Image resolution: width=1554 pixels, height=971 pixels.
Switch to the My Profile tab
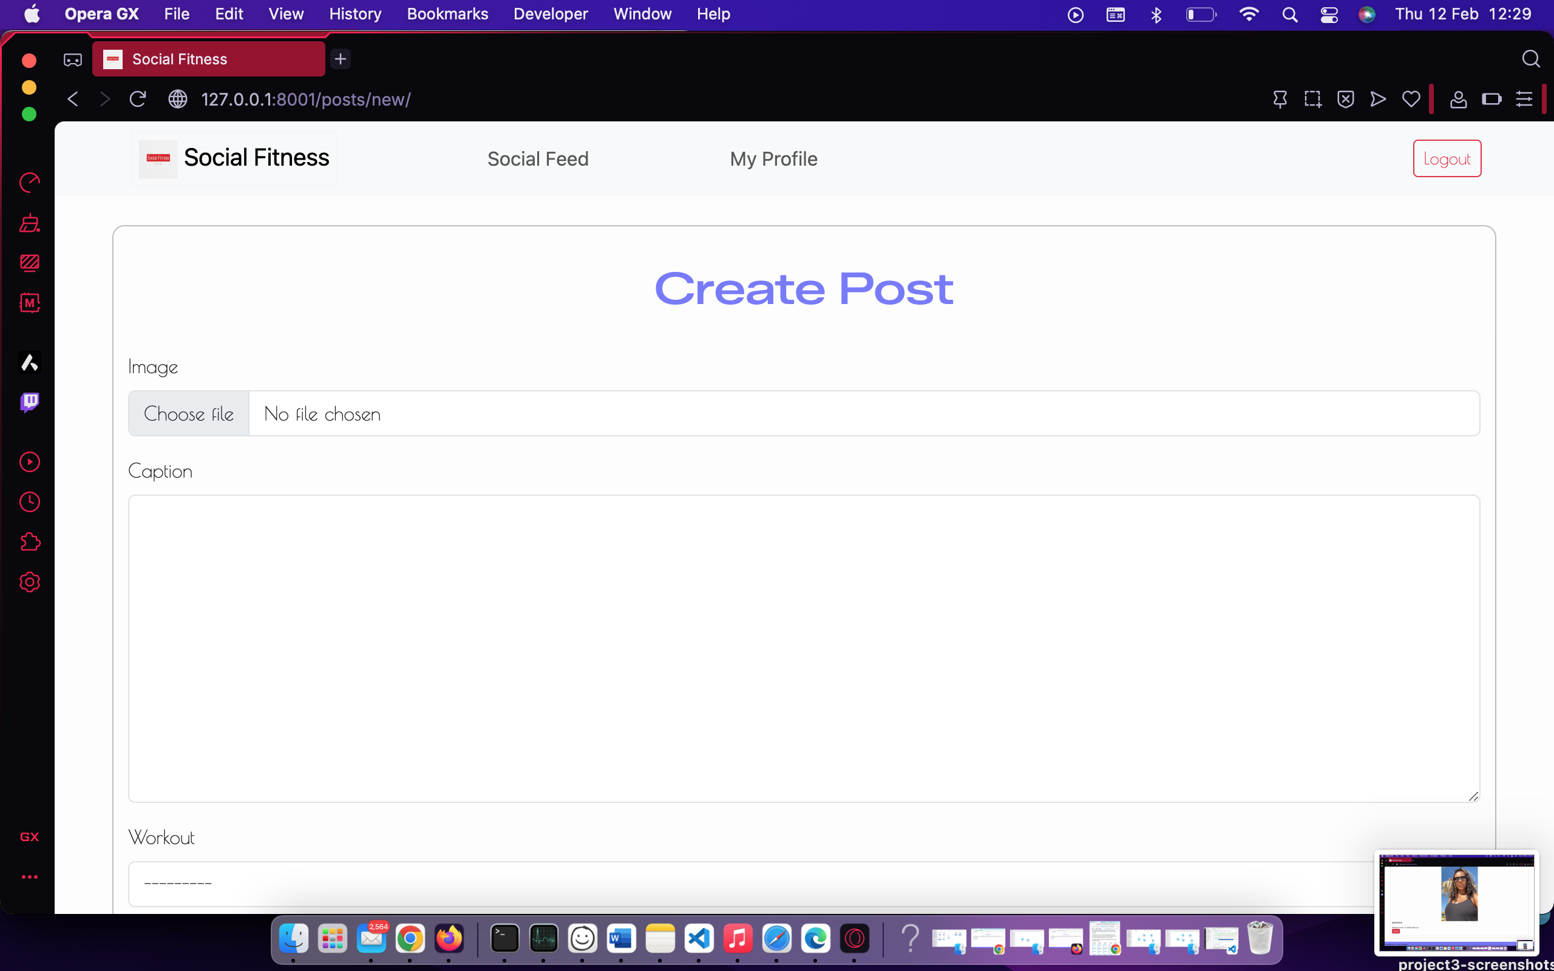tap(773, 158)
